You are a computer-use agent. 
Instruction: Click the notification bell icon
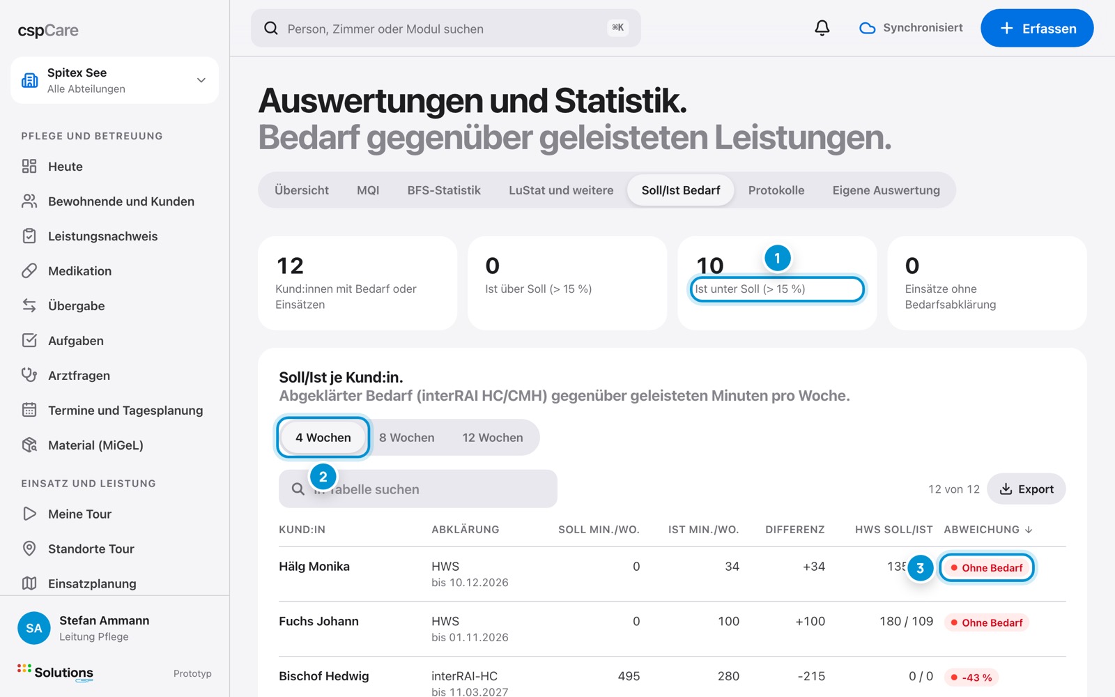tap(822, 28)
